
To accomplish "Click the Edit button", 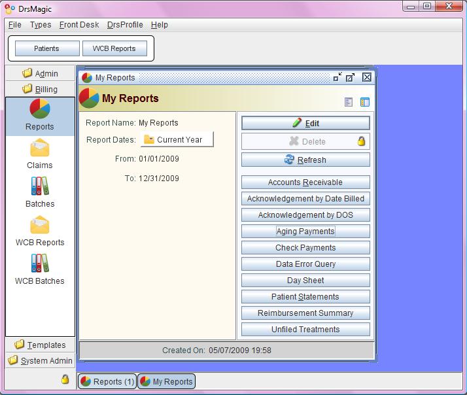I will pos(305,123).
